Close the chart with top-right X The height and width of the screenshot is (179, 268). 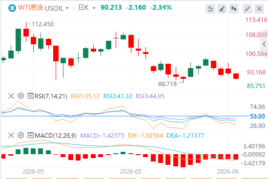tap(259, 9)
